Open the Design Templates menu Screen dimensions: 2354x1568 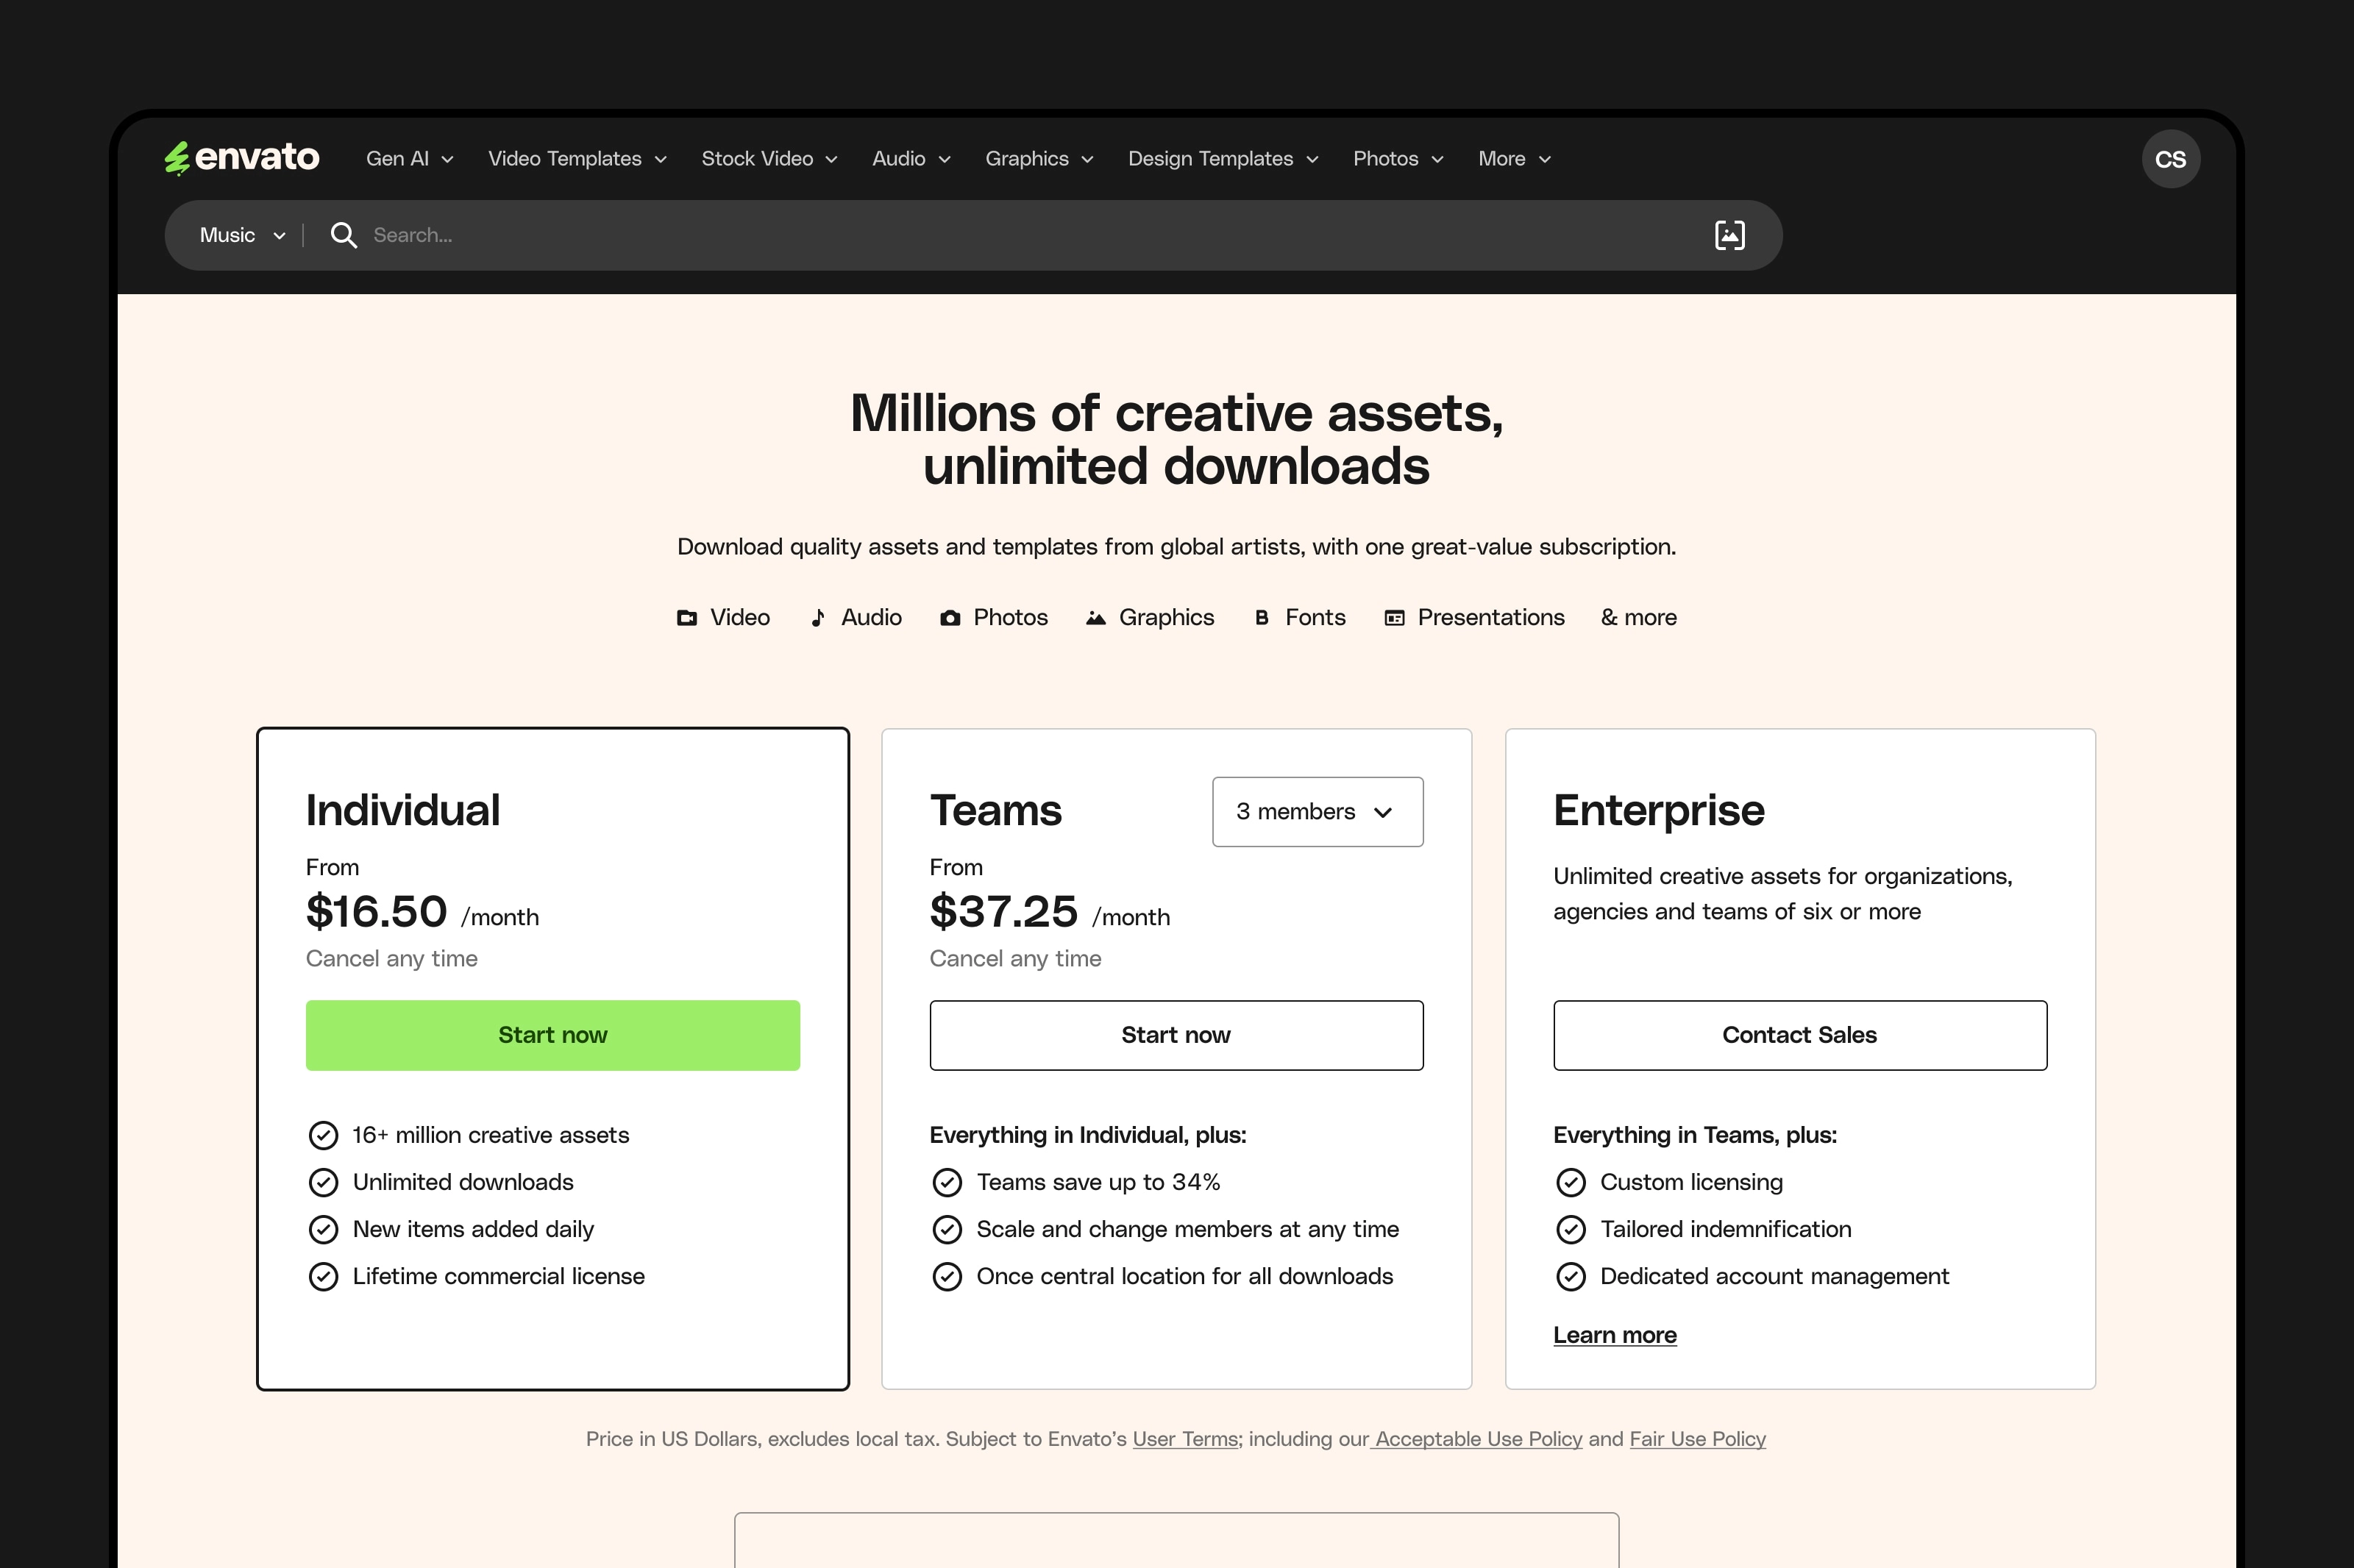coord(1222,158)
